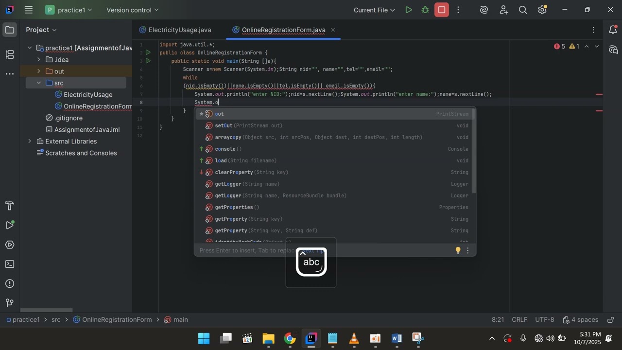Select the OnlineRegistrationForm.java tab
Image resolution: width=622 pixels, height=350 pixels.
283,30
